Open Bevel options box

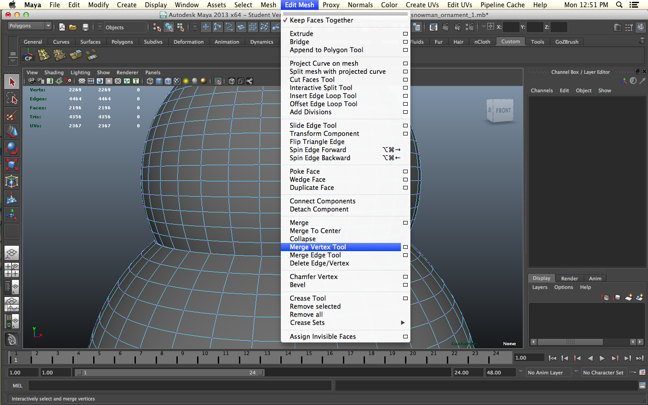[x=405, y=285]
